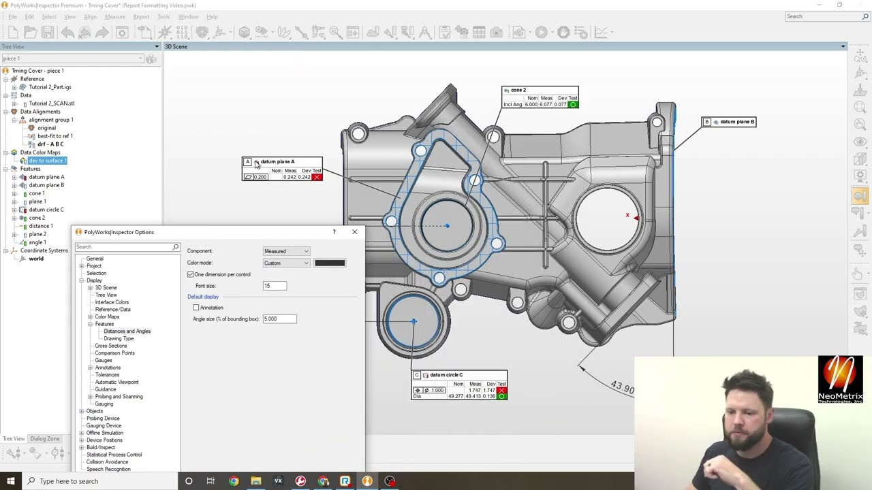872x490 pixels.
Task: Click the camera snapshot toolbar icon
Action: pos(496,32)
